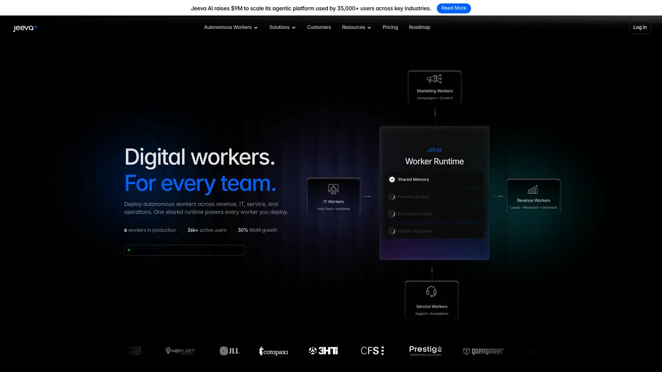662x372 pixels.
Task: Click the Log in button
Action: pos(640,27)
